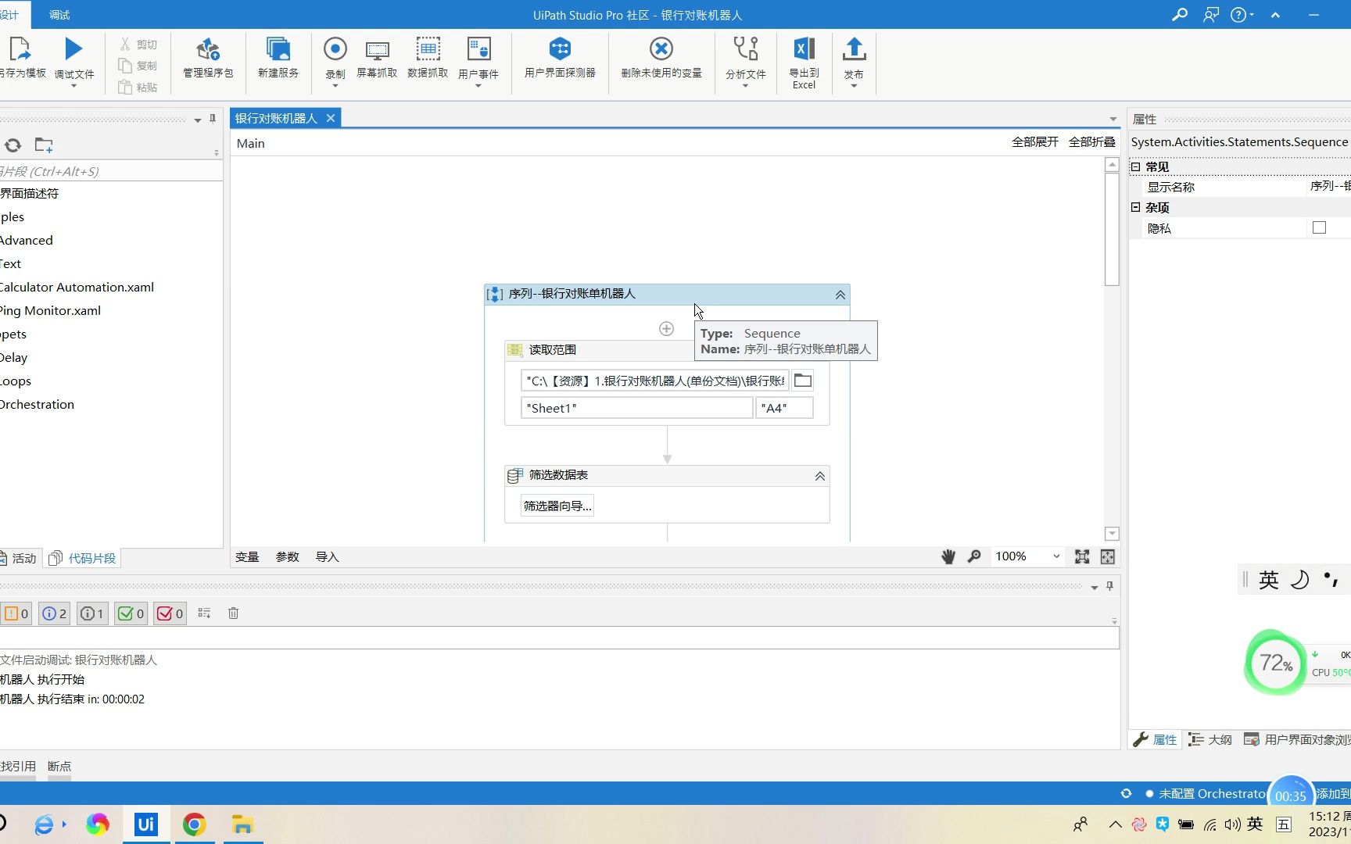Add activity with plus icon in sequence
Viewport: 1351px width, 844px height.
click(666, 329)
